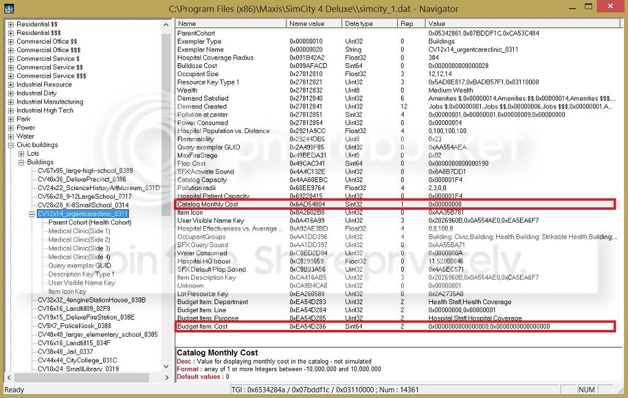Image resolution: width=628 pixels, height=398 pixels.
Task: Select Description Key Type 1 item
Action: (x=82, y=275)
